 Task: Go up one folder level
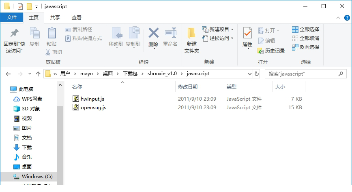click(38, 74)
